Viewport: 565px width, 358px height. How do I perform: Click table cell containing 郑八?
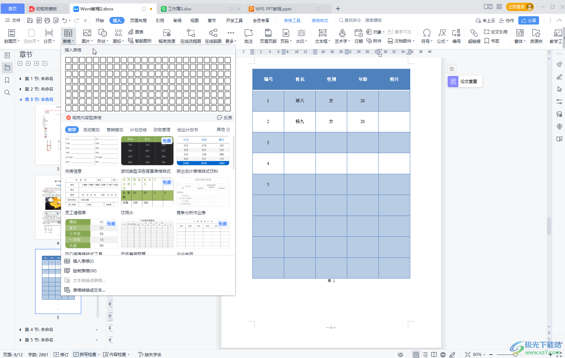[300, 101]
